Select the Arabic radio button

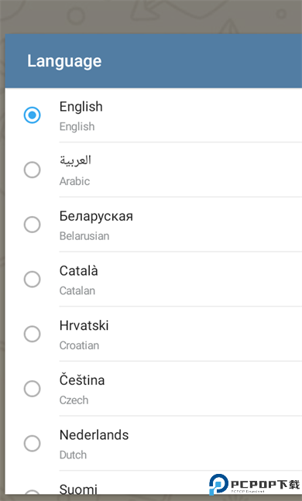pyautogui.click(x=33, y=170)
